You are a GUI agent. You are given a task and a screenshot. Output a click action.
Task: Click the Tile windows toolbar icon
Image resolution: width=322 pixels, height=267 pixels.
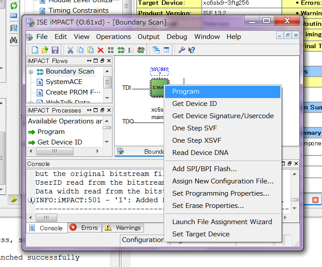pyautogui.click(x=166, y=50)
